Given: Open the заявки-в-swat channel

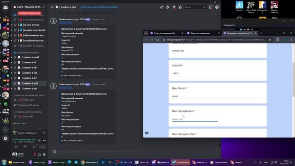Looking at the screenshot, I should pyautogui.click(x=29, y=57).
